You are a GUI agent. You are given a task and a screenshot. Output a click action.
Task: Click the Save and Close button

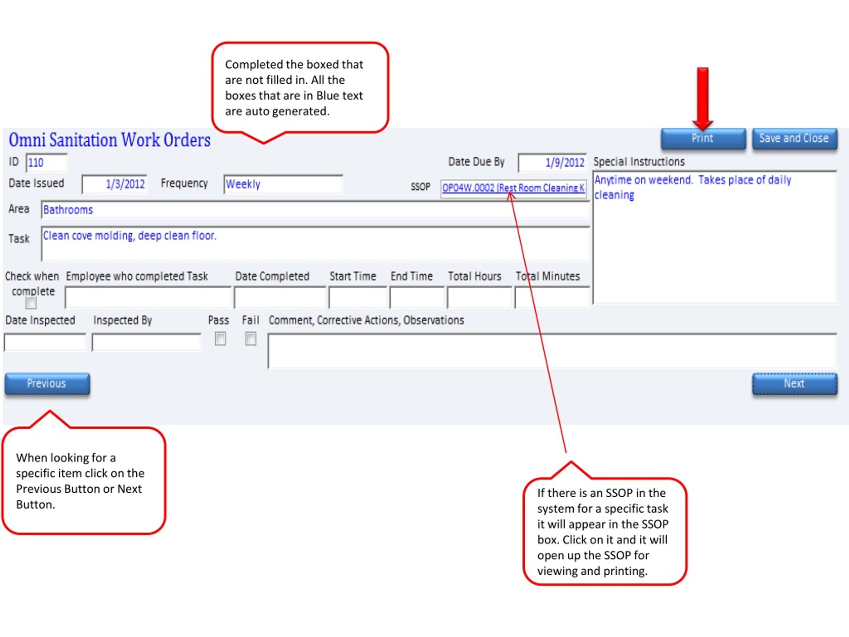click(x=795, y=139)
